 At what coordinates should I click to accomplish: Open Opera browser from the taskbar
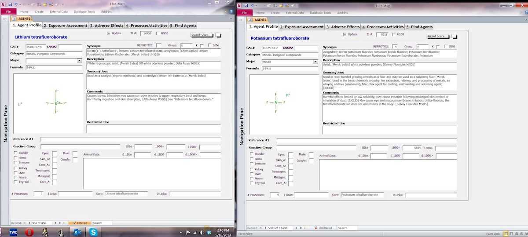click(x=30, y=232)
